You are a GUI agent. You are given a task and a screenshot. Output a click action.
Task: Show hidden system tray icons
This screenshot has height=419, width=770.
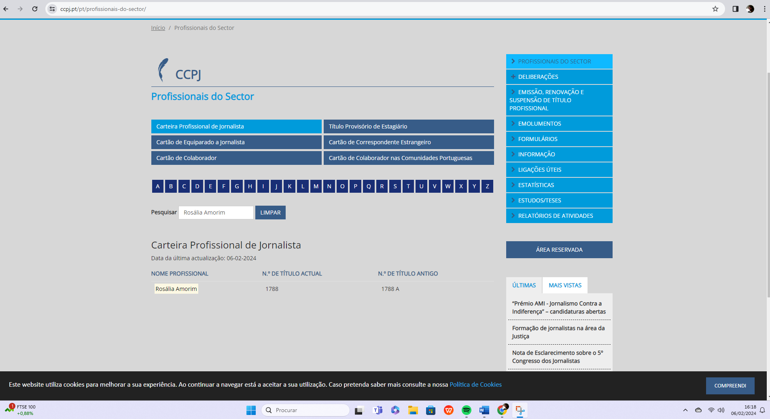coord(685,410)
